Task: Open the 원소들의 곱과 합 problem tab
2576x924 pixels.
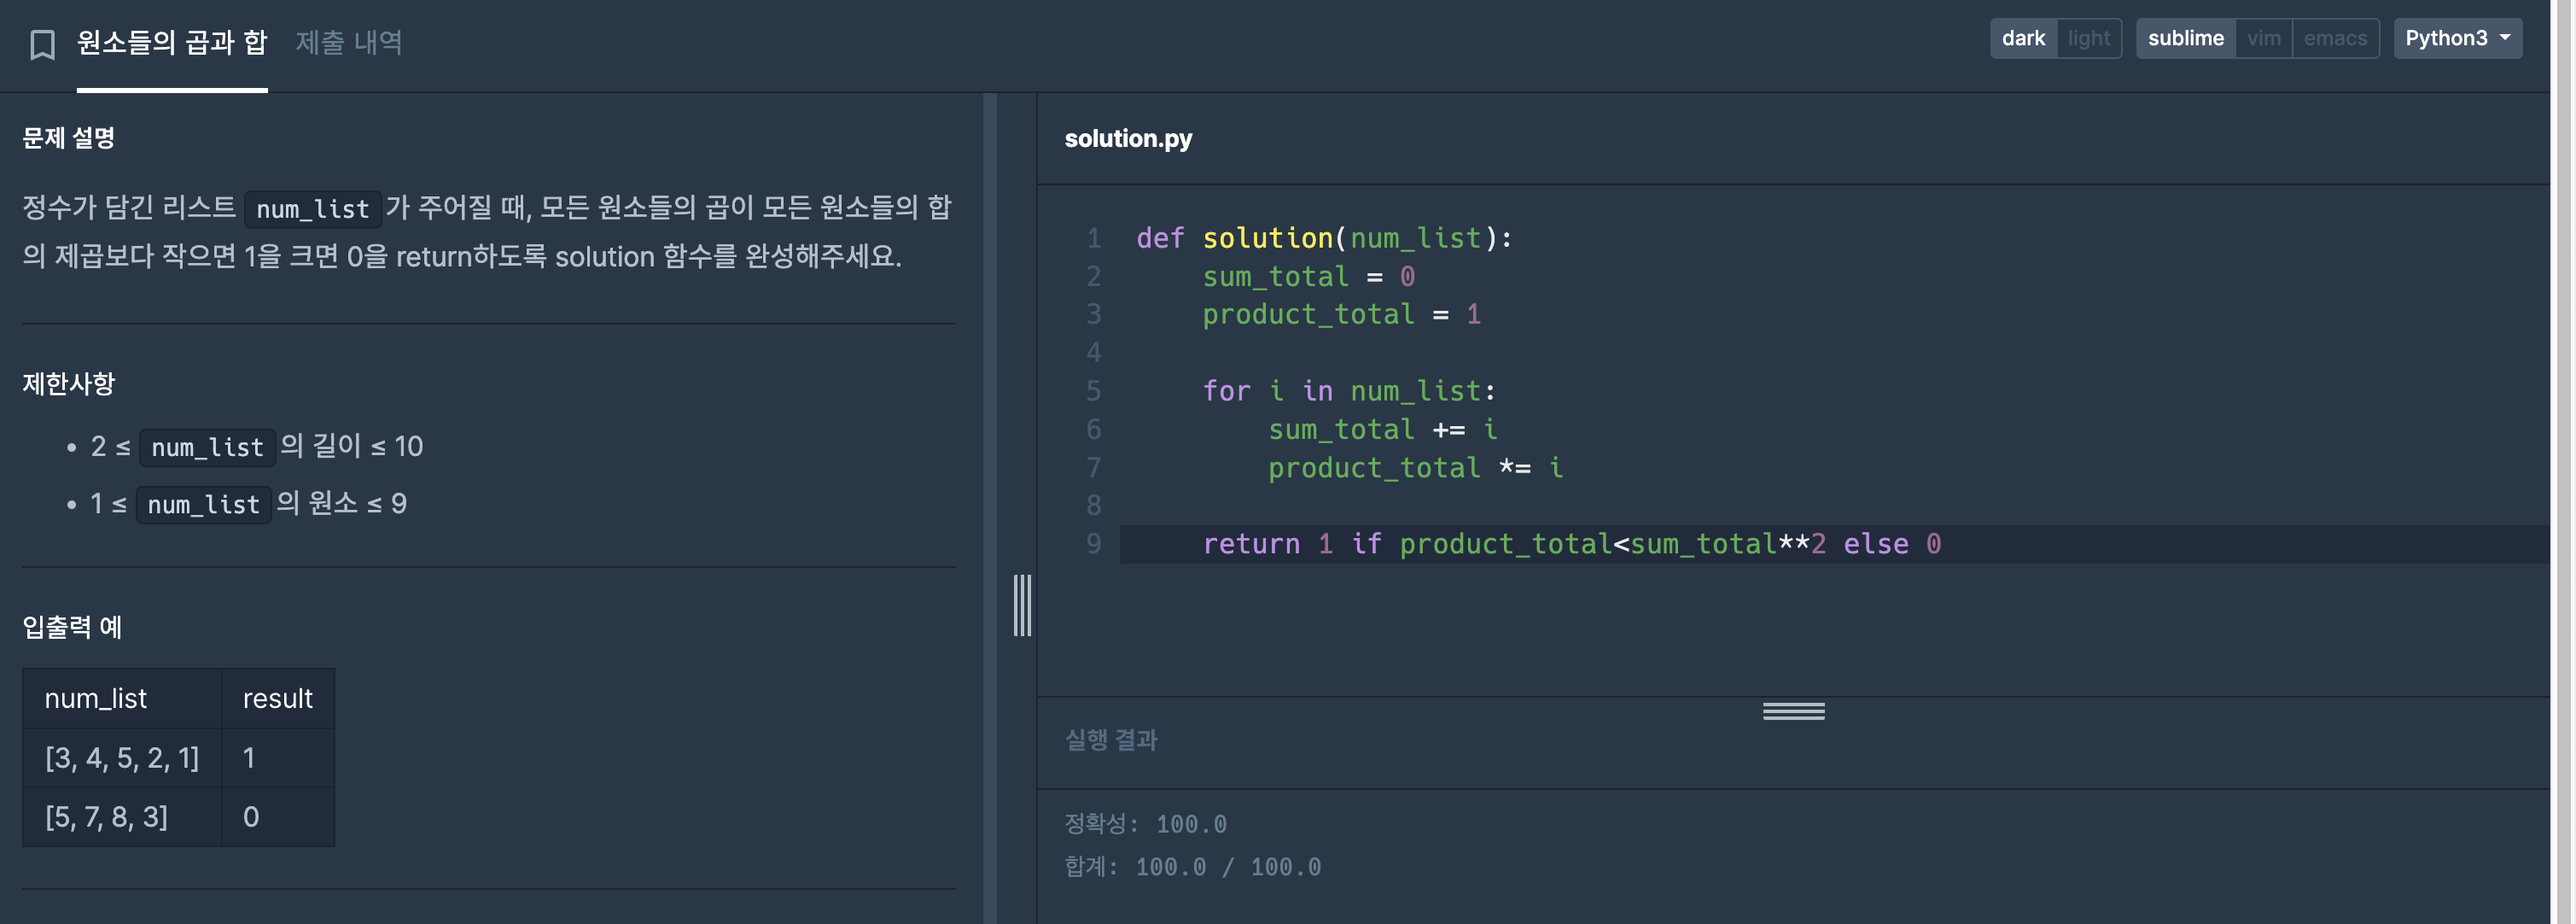Action: [x=172, y=42]
